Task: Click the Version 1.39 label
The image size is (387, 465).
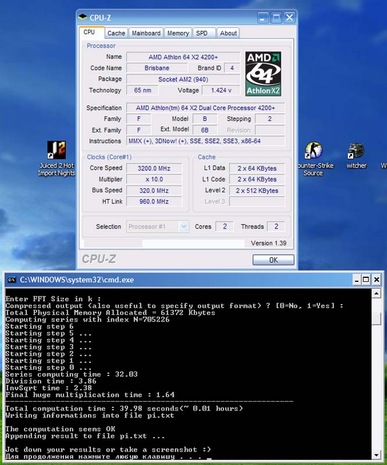Action: [x=268, y=243]
